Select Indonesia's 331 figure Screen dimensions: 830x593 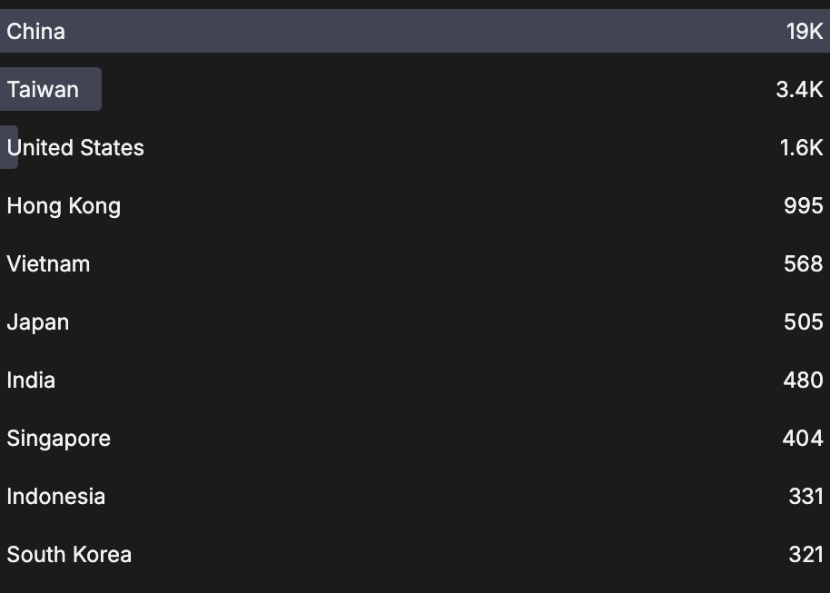click(x=805, y=497)
